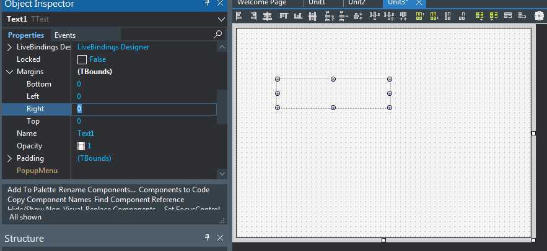Click the Find Component Reference link
This screenshot has height=251, width=547.
(x=139, y=200)
